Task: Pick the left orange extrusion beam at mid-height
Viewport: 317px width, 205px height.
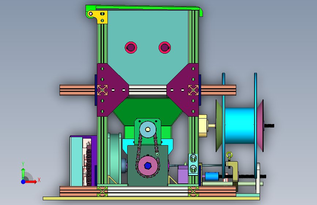Action: click(x=77, y=90)
